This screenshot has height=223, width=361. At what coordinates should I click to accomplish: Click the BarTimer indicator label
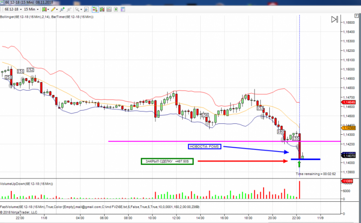pyautogui.click(x=72, y=17)
